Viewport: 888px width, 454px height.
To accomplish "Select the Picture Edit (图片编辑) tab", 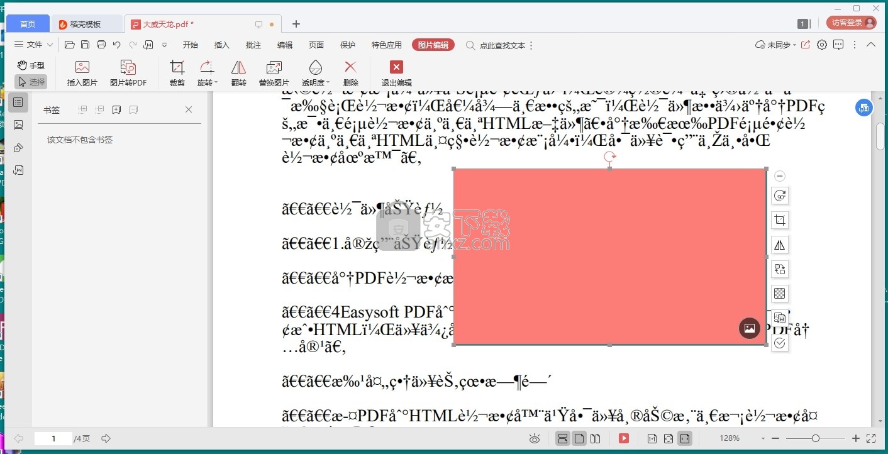I will click(433, 45).
